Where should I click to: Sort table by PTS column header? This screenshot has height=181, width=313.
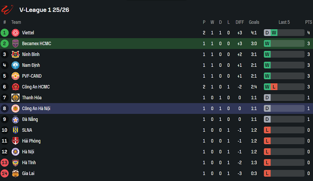[x=308, y=22]
